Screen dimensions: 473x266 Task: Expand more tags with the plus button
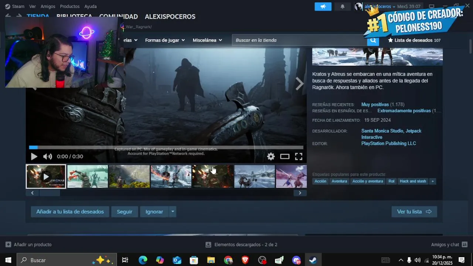coord(433,181)
